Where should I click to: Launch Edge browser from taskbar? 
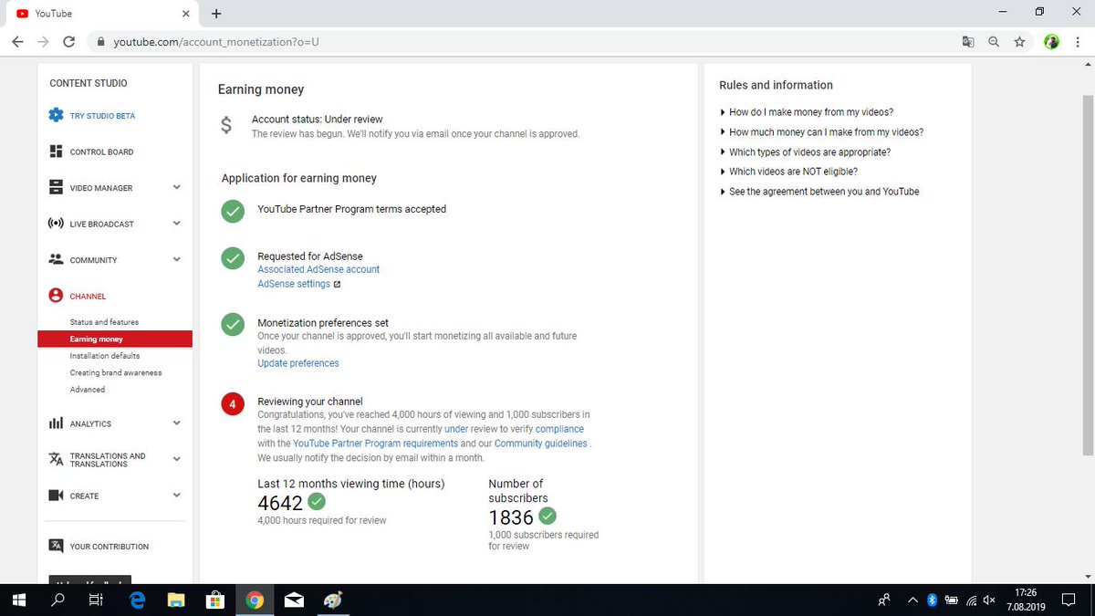point(137,600)
